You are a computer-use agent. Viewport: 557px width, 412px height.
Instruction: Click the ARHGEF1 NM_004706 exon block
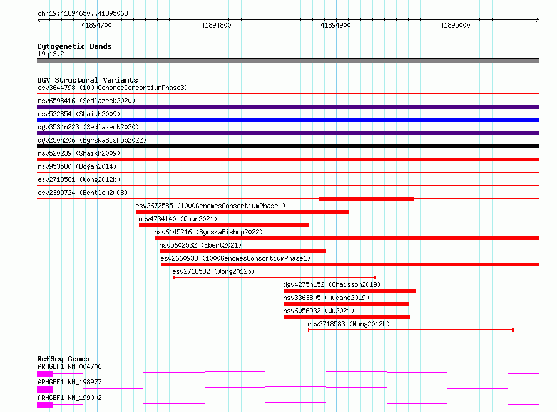click(x=45, y=374)
